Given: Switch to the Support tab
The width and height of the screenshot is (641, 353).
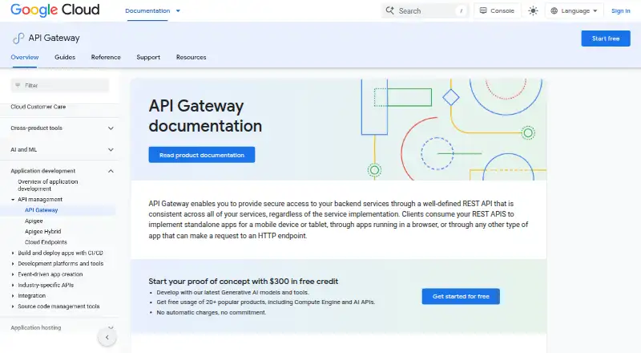Looking at the screenshot, I should pyautogui.click(x=148, y=57).
